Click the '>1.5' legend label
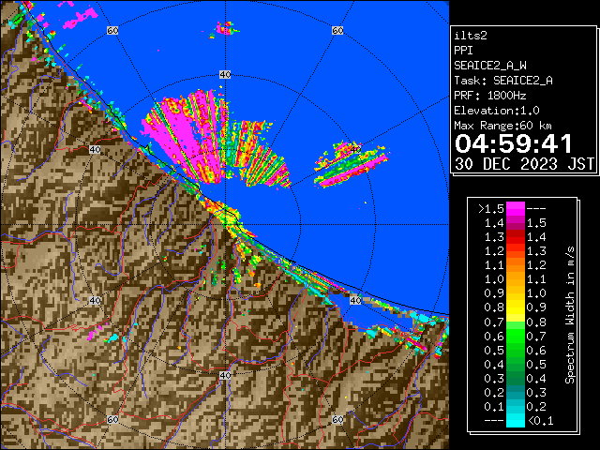Image resolution: width=600 pixels, height=450 pixels. coord(491,209)
